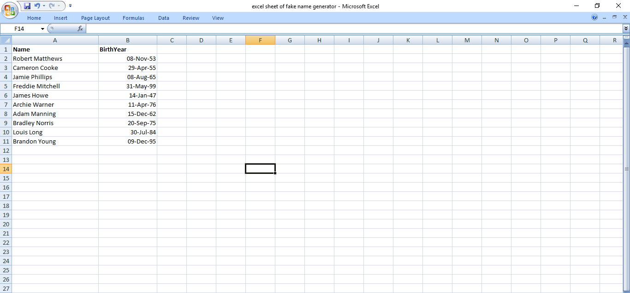Select row 1 header

[x=6, y=49]
